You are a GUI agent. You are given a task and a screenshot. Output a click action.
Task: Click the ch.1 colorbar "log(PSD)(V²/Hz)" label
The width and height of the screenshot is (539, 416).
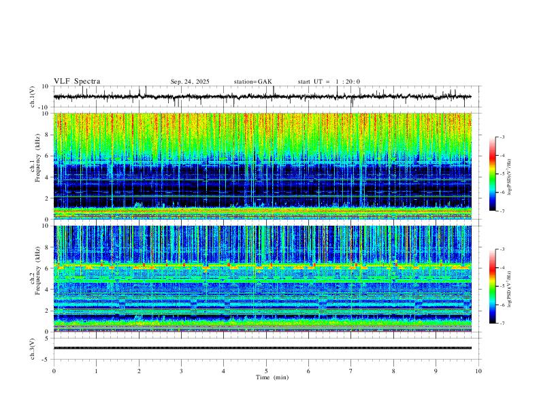(x=510, y=177)
